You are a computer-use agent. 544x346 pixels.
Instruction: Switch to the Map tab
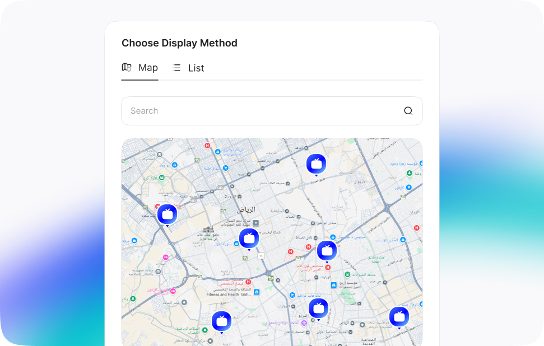140,68
